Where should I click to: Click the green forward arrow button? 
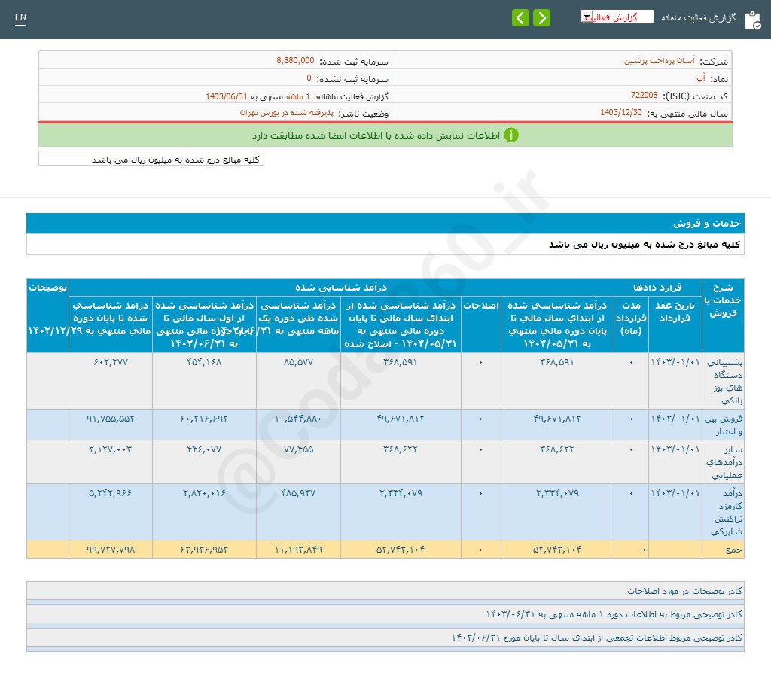coord(541,17)
